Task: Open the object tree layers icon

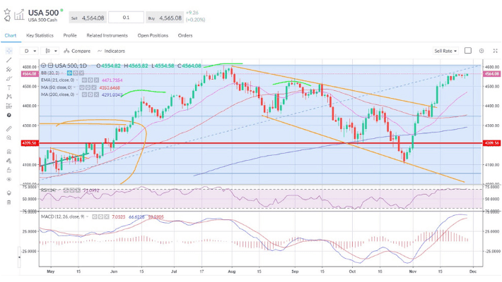Action: [8, 193]
